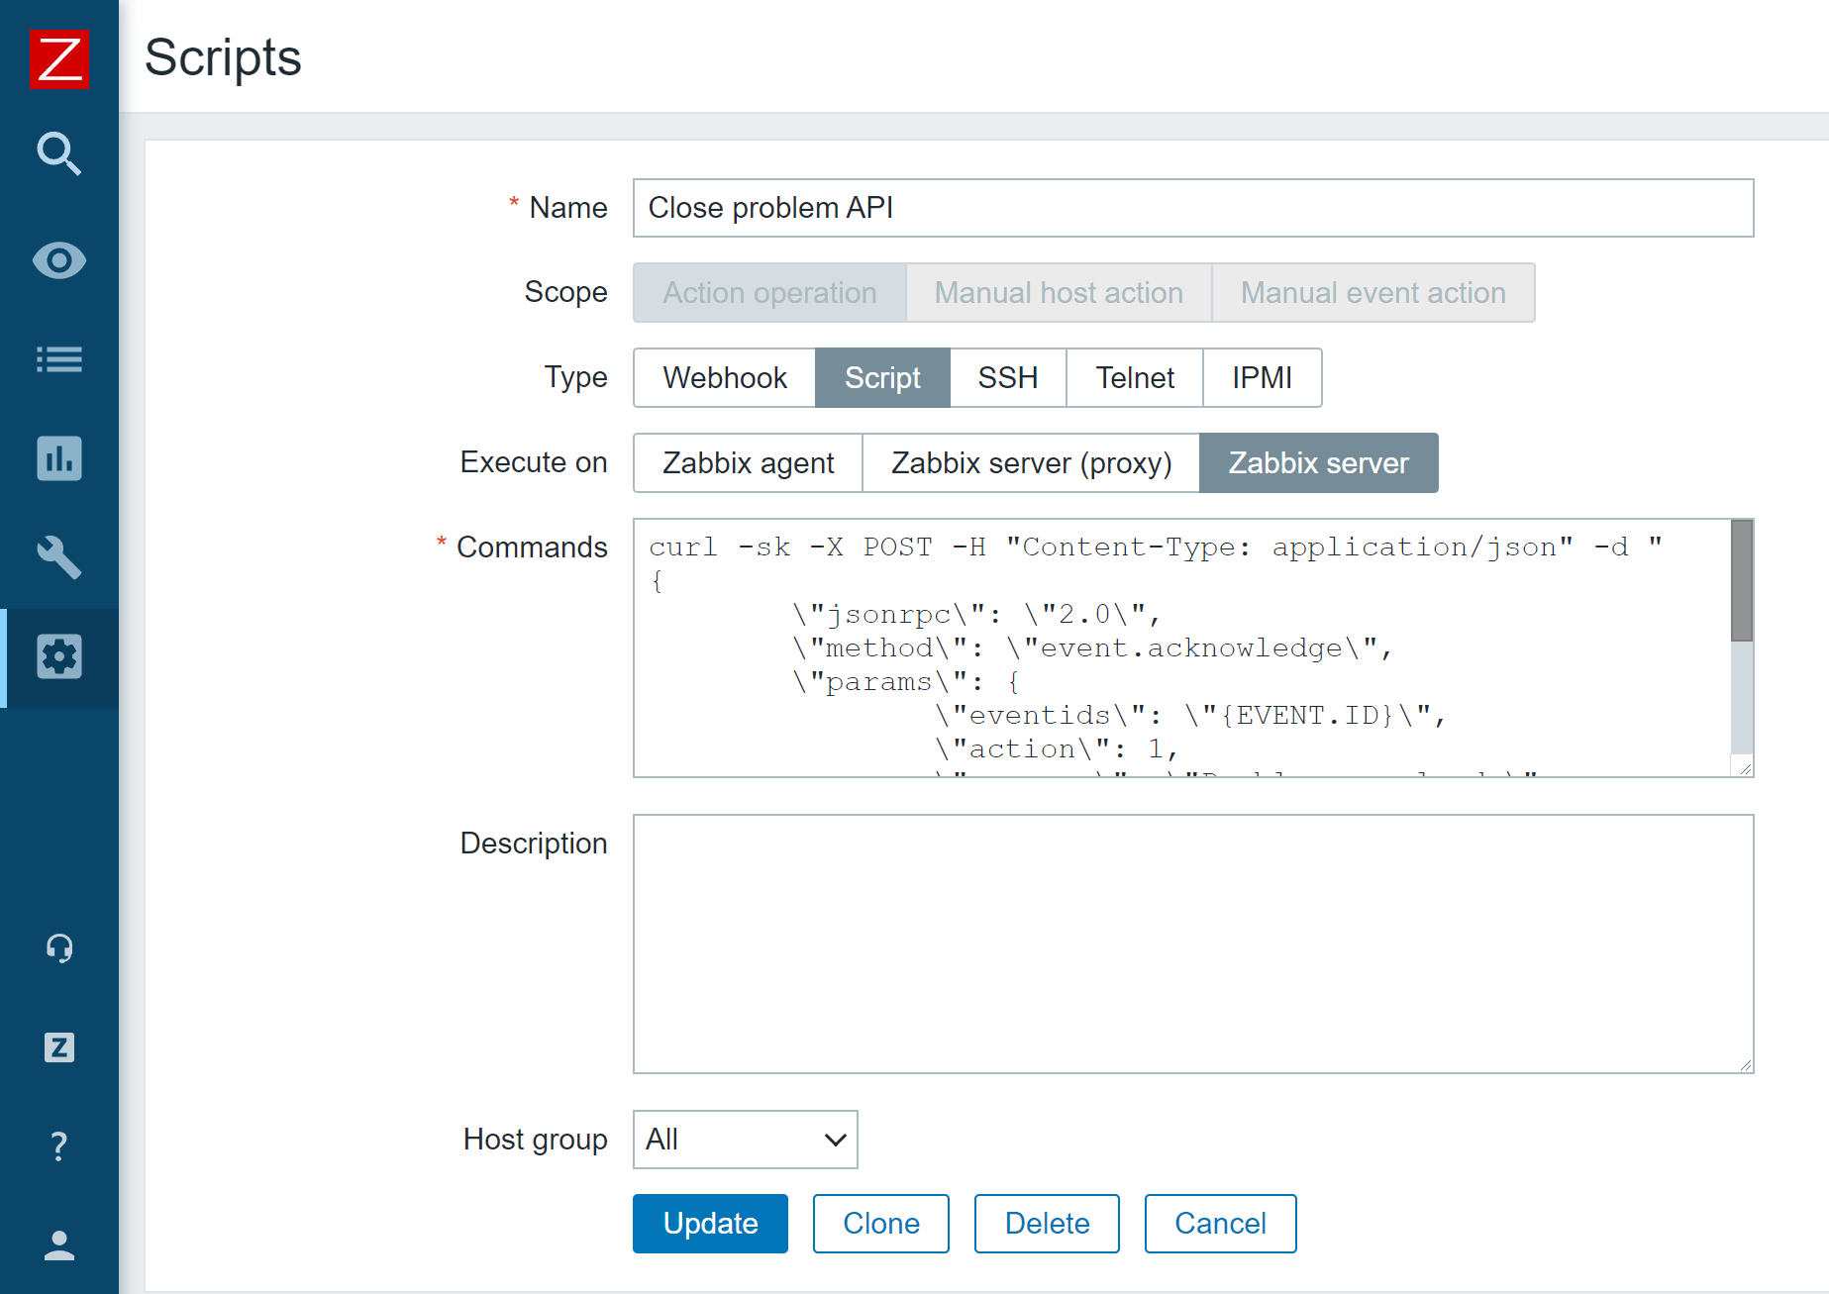Open the Help question mark icon
Viewport: 1829px width, 1294px height.
(x=59, y=1145)
